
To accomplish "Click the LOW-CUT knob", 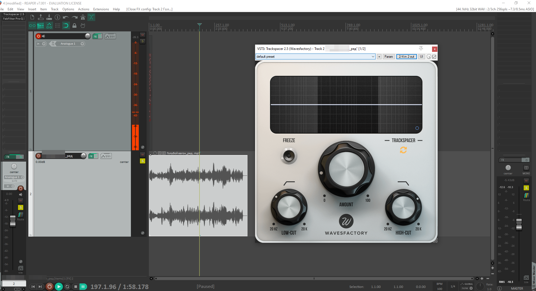I will [x=289, y=207].
